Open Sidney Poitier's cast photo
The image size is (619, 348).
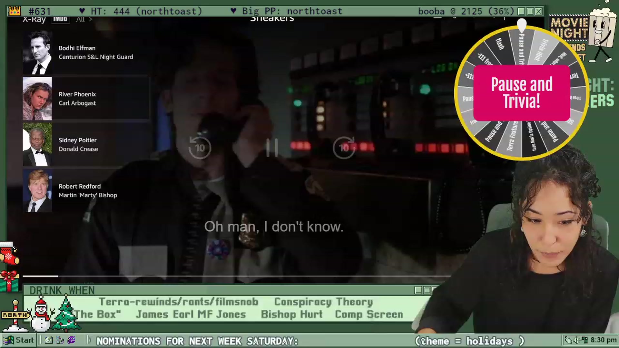[37, 145]
